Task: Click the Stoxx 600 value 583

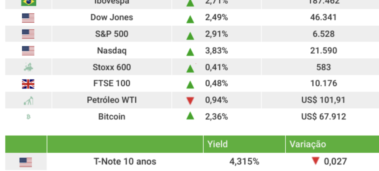Action: click(323, 67)
